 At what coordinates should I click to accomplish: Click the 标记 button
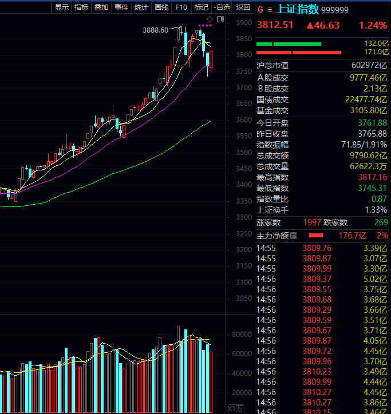202,7
